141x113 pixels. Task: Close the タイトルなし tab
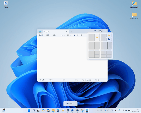click(67, 32)
